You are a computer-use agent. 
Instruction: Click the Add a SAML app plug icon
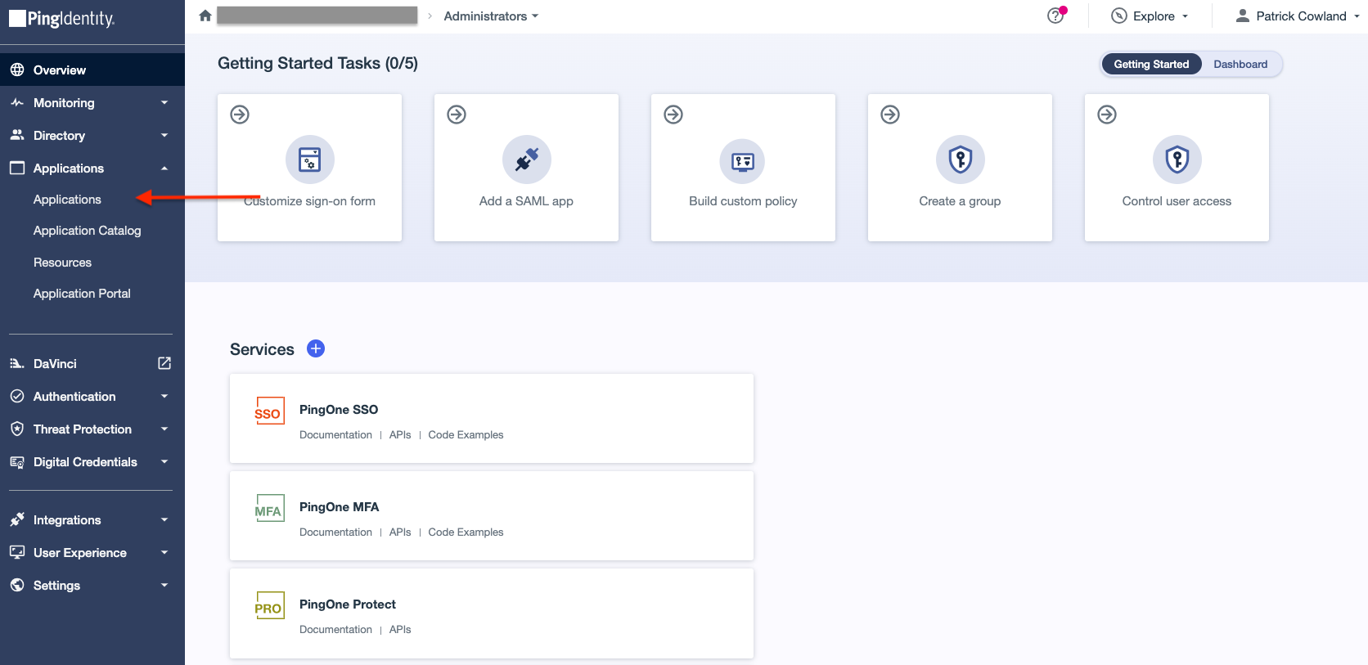(x=526, y=160)
